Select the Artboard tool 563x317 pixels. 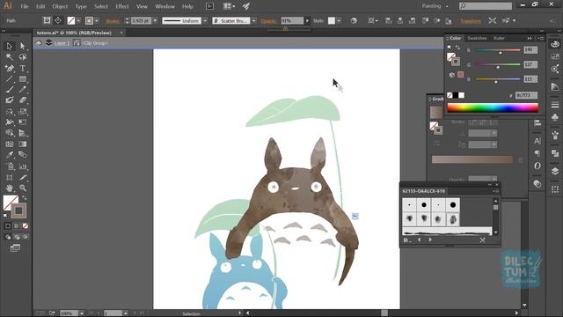point(10,177)
